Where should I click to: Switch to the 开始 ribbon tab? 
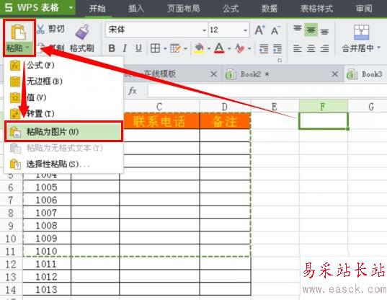click(97, 9)
